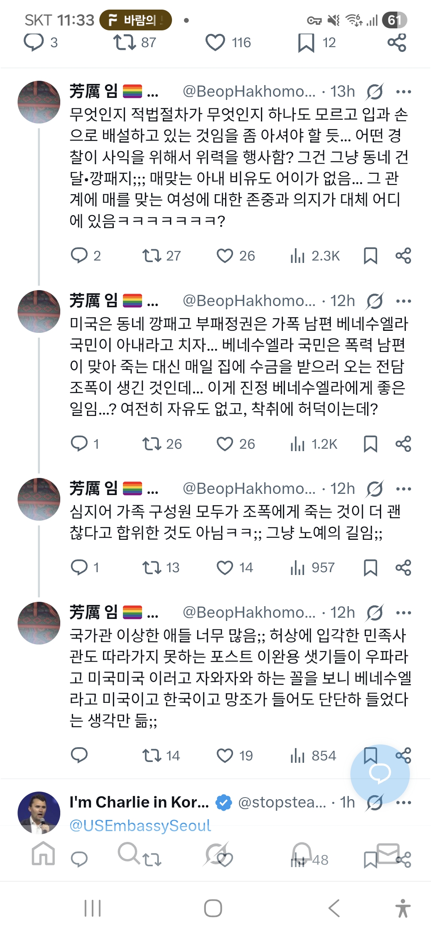Open the @USEmbassySeoul mention link

[140, 826]
